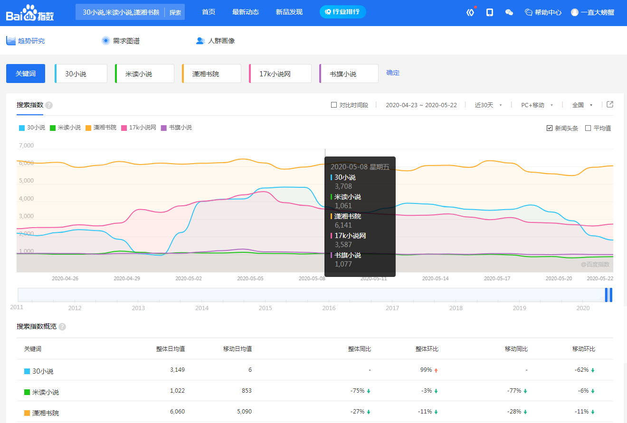Expand the PC+移动 source dropdown
Viewport: 627px width, 423px height.
click(537, 105)
